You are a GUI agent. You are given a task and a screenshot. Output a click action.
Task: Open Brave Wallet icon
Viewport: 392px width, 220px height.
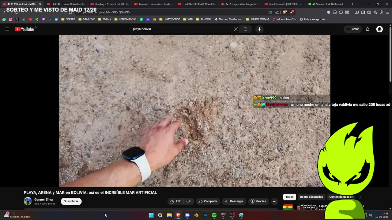tap(369, 12)
